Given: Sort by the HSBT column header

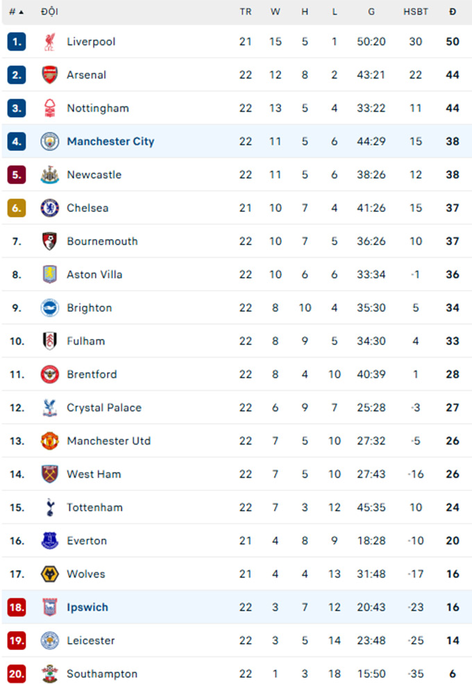Looking at the screenshot, I should point(415,12).
